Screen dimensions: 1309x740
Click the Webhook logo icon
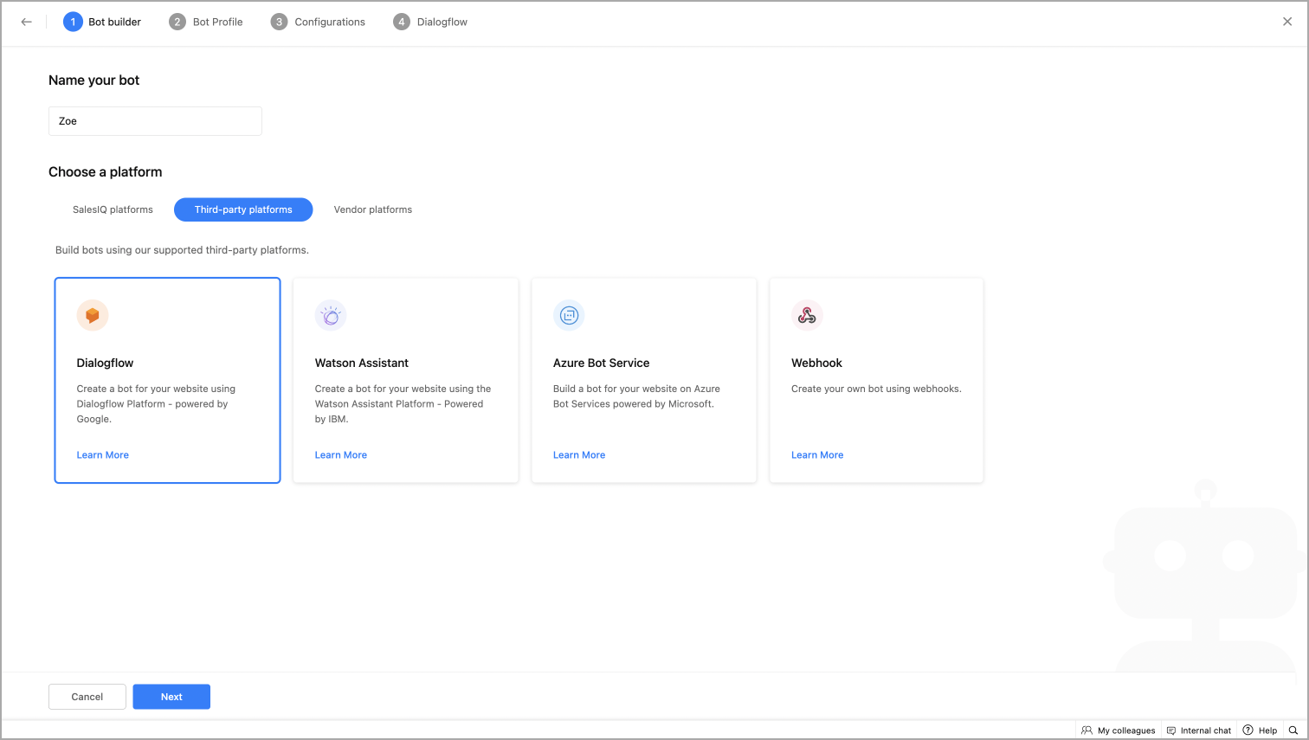[807, 315]
